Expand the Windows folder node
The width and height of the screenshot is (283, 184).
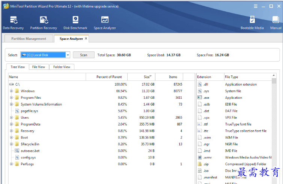coord(11,91)
